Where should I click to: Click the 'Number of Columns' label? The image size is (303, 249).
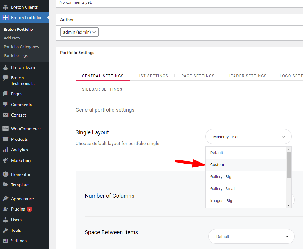pyautogui.click(x=109, y=196)
